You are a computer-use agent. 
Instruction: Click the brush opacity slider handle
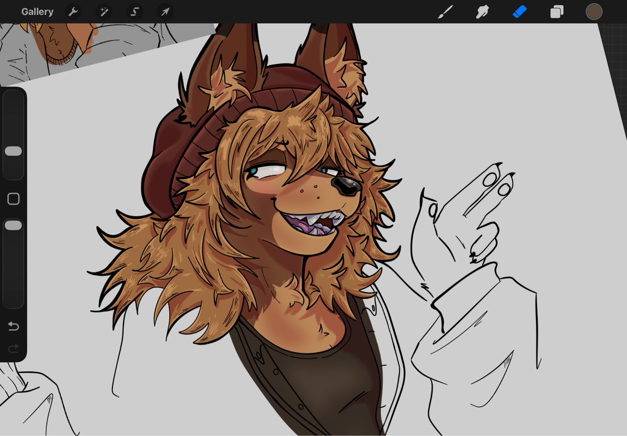pos(13,225)
